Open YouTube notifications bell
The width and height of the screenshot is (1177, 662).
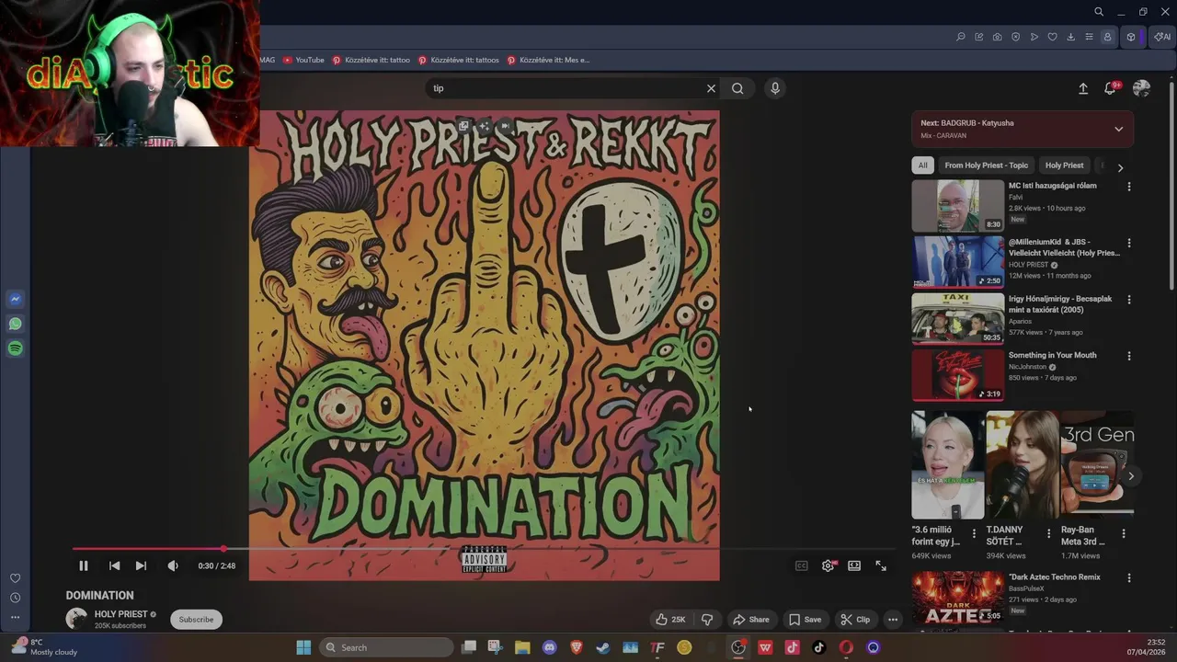(x=1110, y=88)
